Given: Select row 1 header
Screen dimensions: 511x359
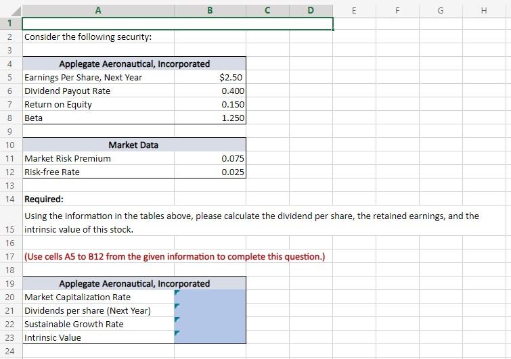Looking at the screenshot, I should coord(10,23).
